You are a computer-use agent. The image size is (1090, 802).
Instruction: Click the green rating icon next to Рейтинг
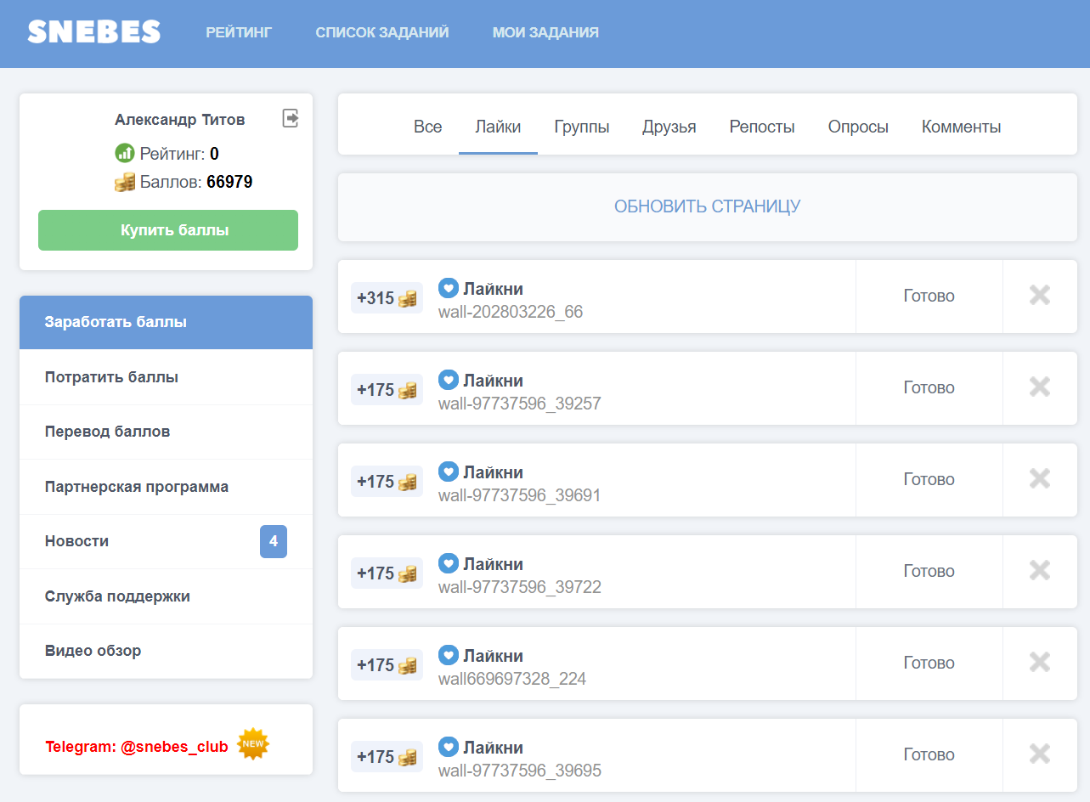coord(125,153)
